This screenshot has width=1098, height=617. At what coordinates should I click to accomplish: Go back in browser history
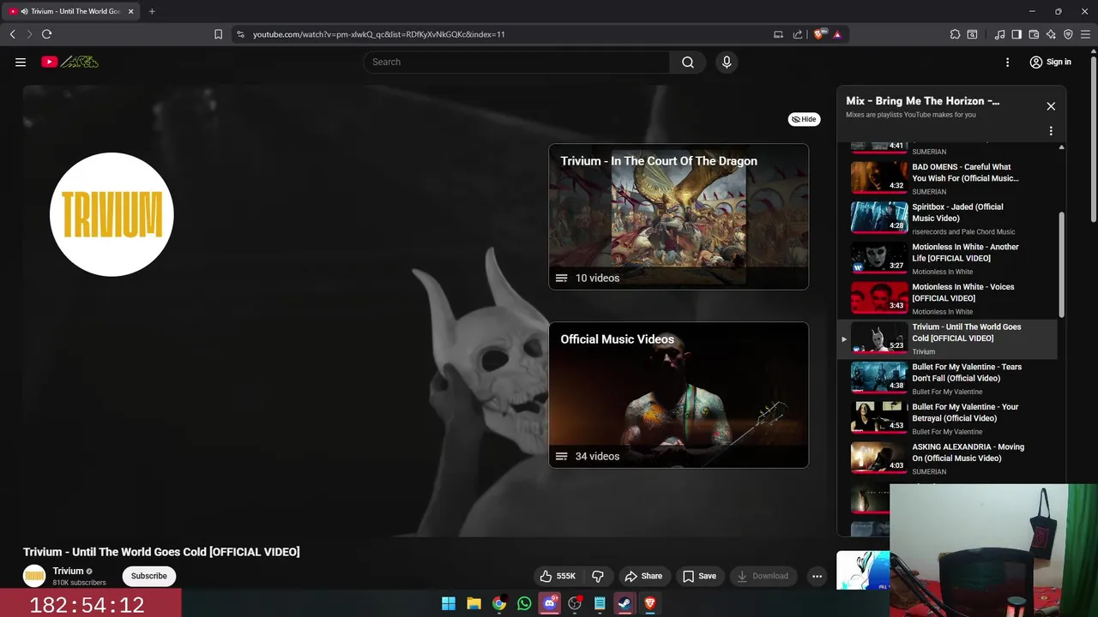point(12,34)
